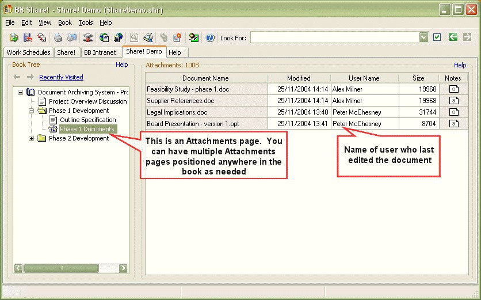Click the Phase 1 Documents attachments icon
The image size is (481, 300).
tap(53, 129)
